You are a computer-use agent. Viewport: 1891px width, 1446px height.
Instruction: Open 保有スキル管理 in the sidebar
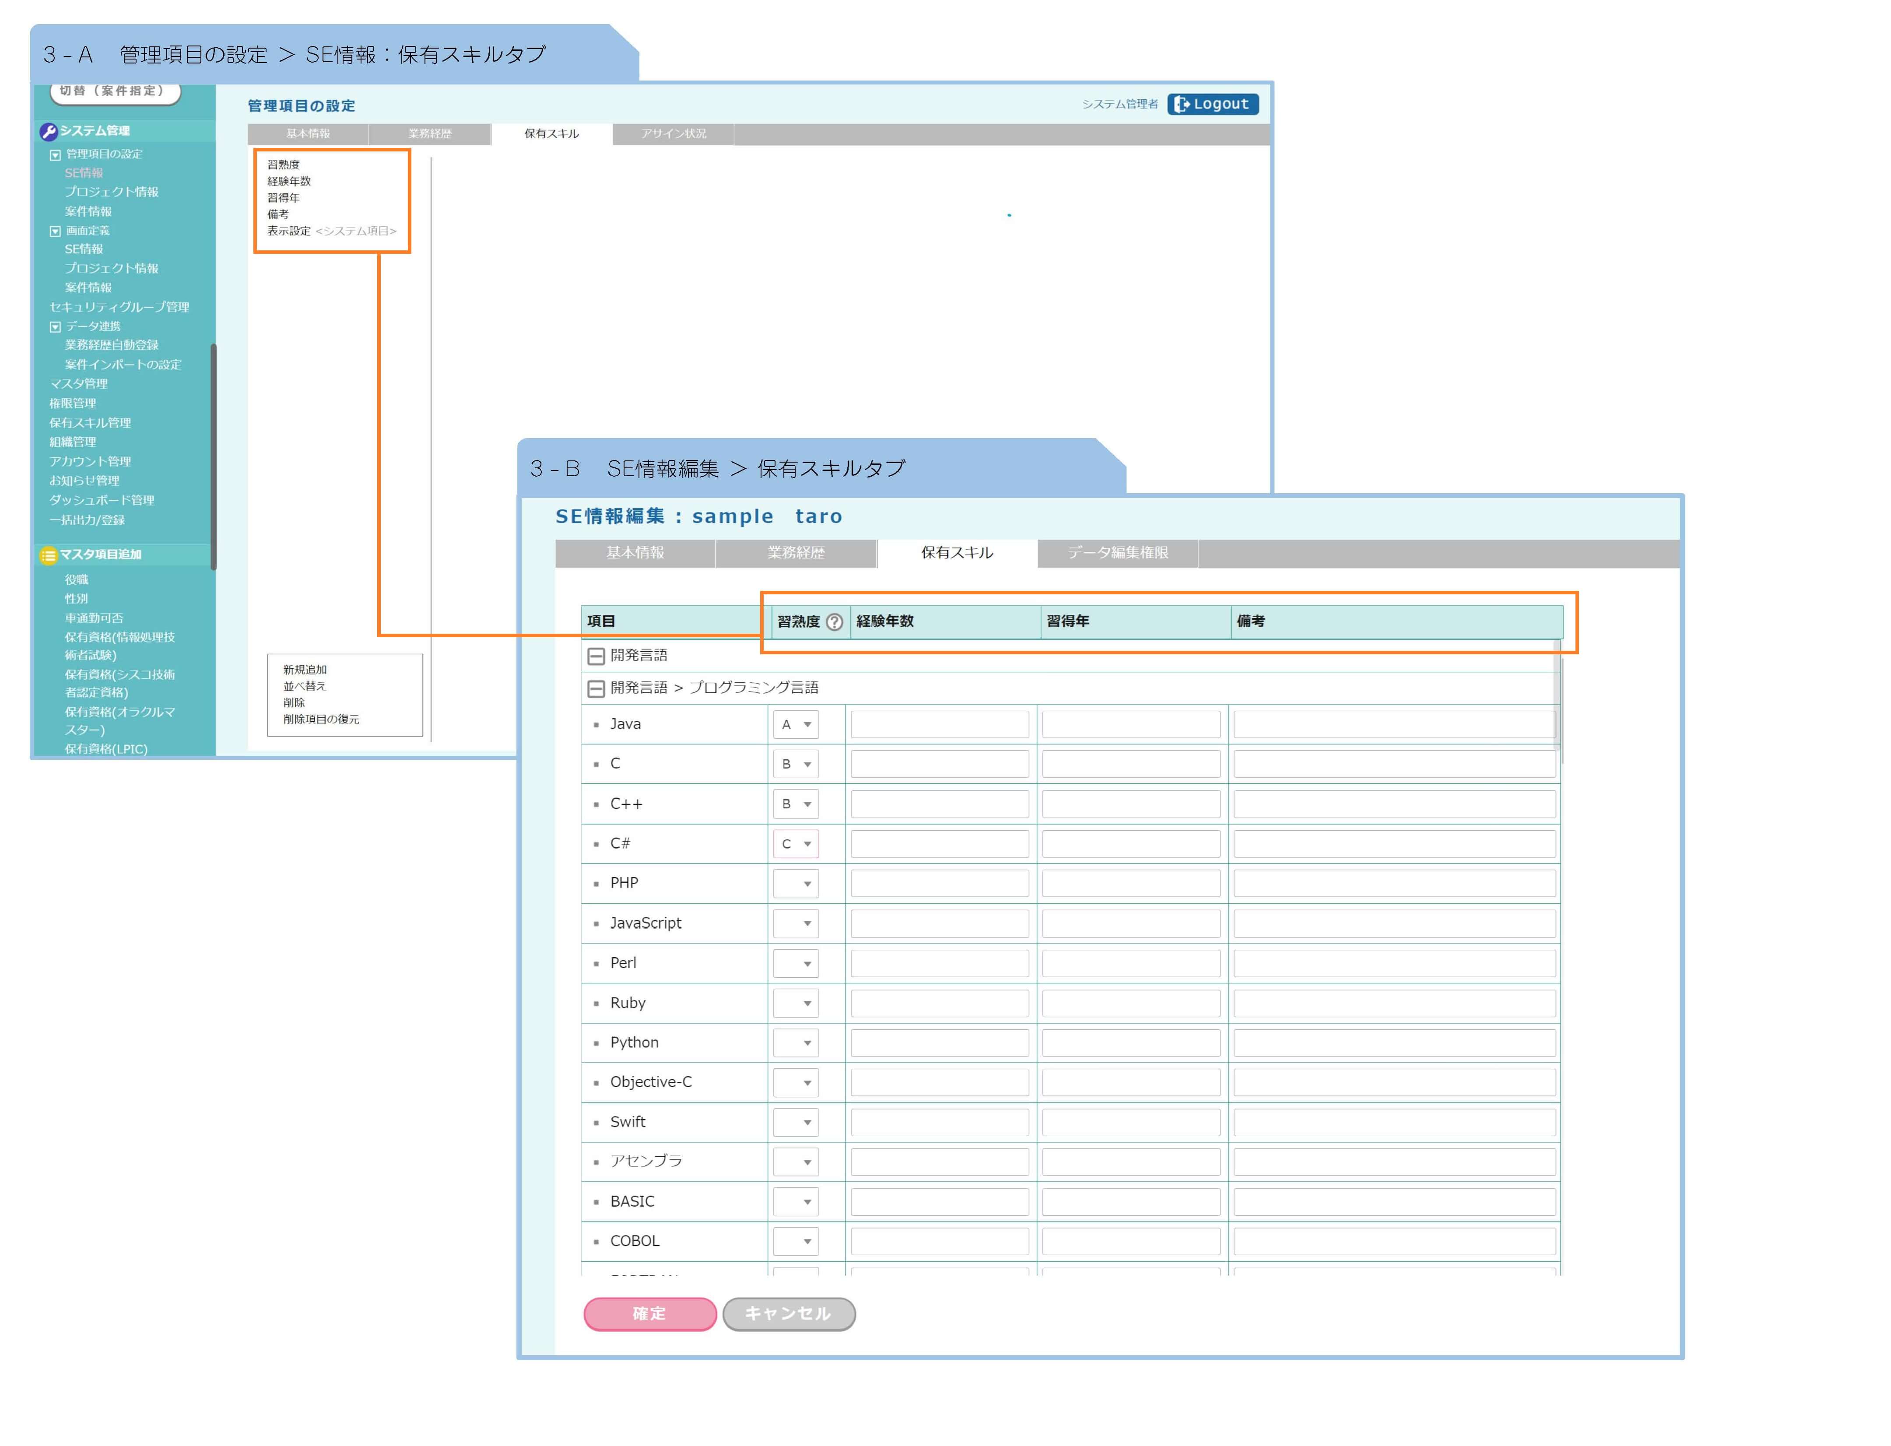(x=91, y=423)
